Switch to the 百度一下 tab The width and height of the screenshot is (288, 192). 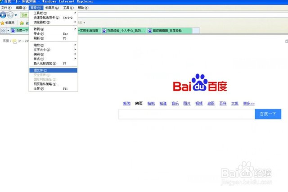coord(20,31)
